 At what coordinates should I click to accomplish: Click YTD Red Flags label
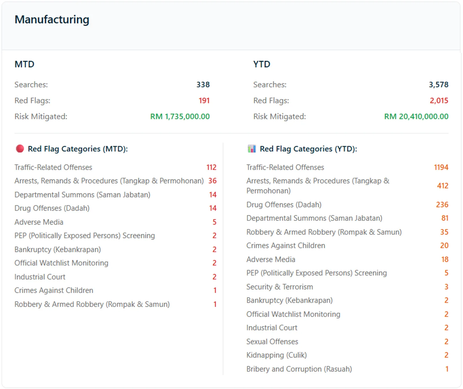pyautogui.click(x=271, y=101)
